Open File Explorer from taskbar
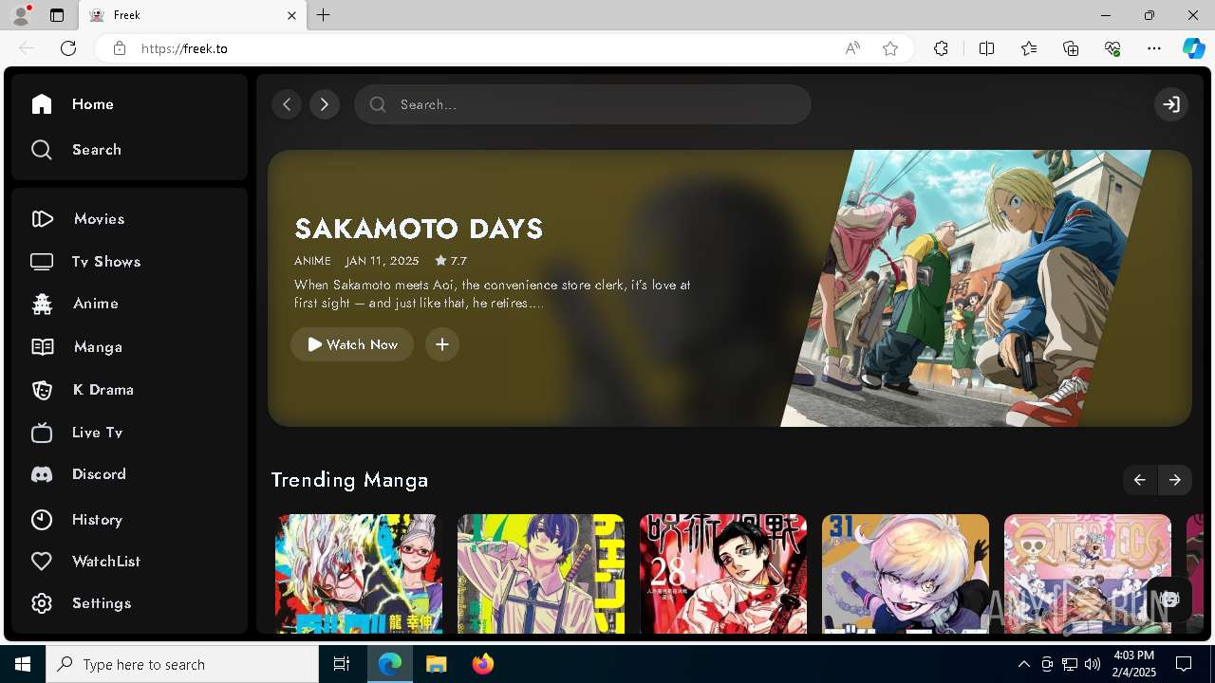1215x683 pixels. click(x=436, y=664)
